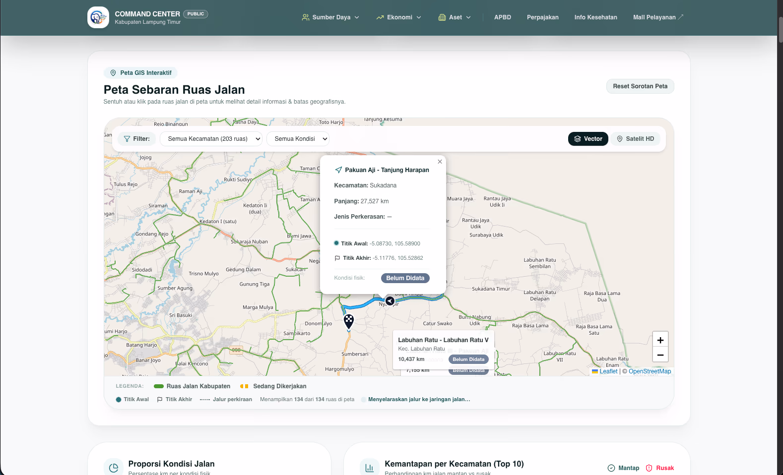The width and height of the screenshot is (783, 475).
Task: Click the Kecamatan Sukadana text in popup
Action: pos(365,185)
